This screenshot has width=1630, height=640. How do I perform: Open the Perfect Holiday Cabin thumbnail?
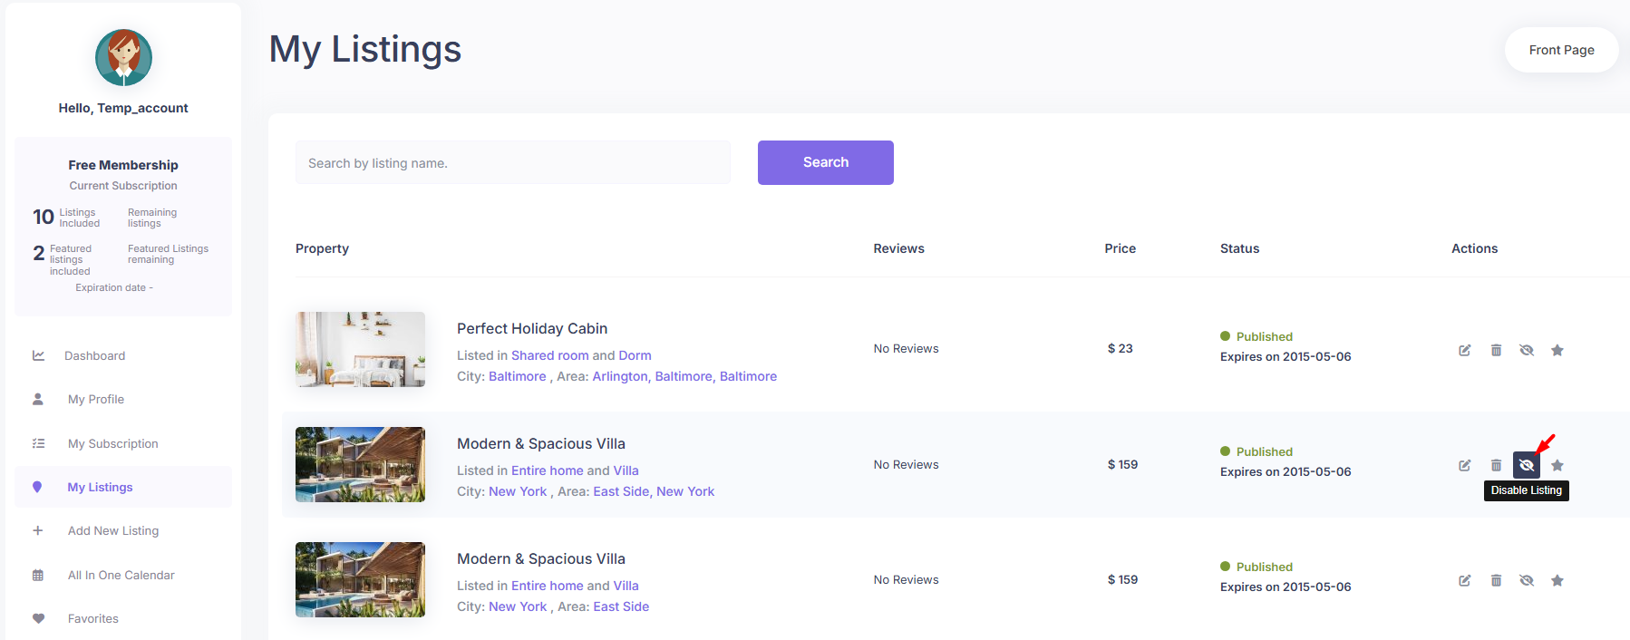[x=360, y=350]
